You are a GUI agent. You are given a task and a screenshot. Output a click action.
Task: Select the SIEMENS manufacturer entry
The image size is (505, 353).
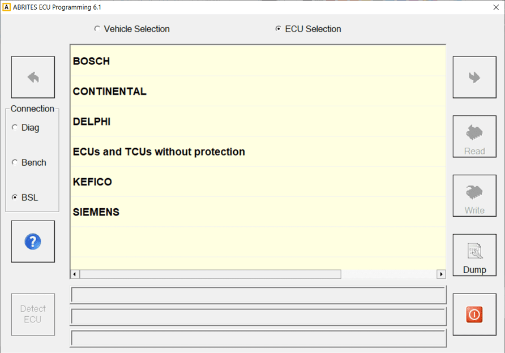pos(96,213)
